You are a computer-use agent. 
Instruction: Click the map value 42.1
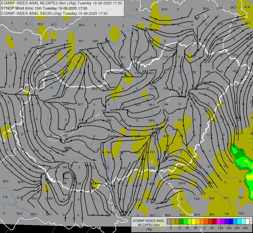pyautogui.click(x=123, y=57)
